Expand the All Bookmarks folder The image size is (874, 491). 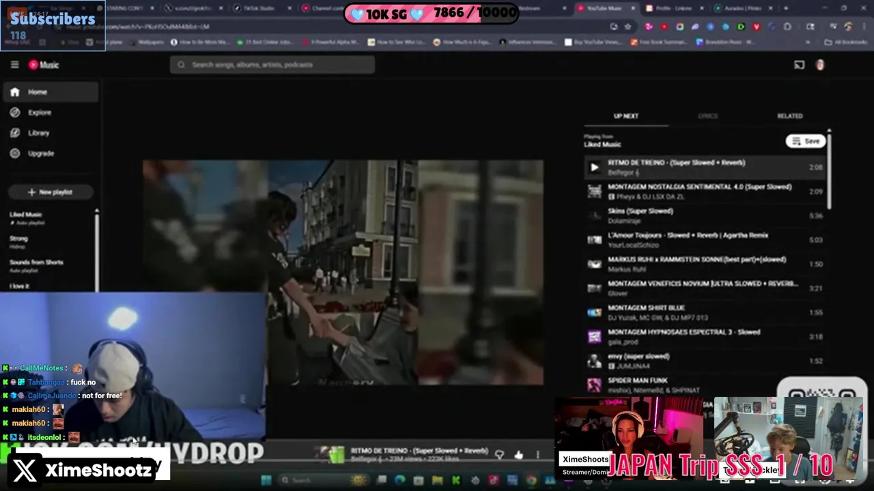[x=846, y=42]
